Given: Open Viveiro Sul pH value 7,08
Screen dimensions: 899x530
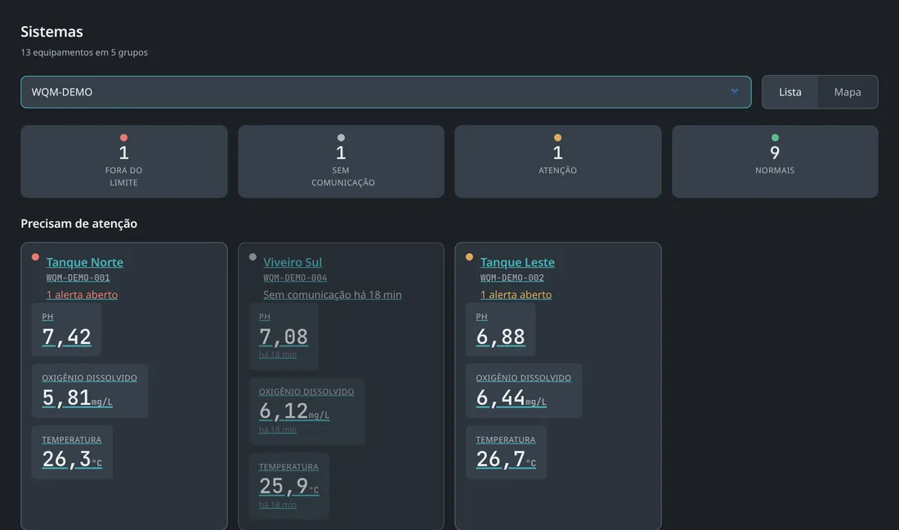Looking at the screenshot, I should [x=284, y=337].
